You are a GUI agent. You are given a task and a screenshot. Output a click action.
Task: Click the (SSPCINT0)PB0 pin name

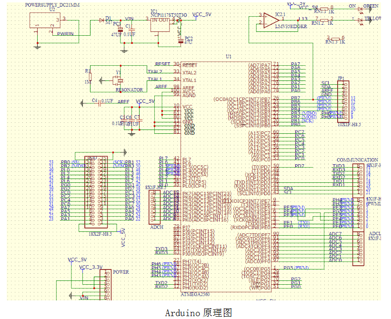pos(252,125)
